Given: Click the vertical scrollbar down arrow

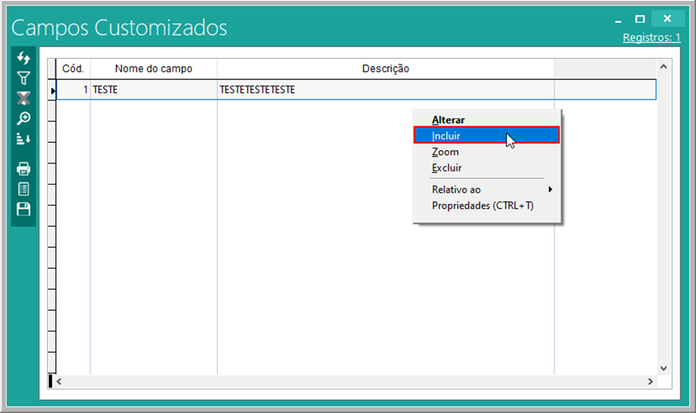Looking at the screenshot, I should click(x=662, y=367).
